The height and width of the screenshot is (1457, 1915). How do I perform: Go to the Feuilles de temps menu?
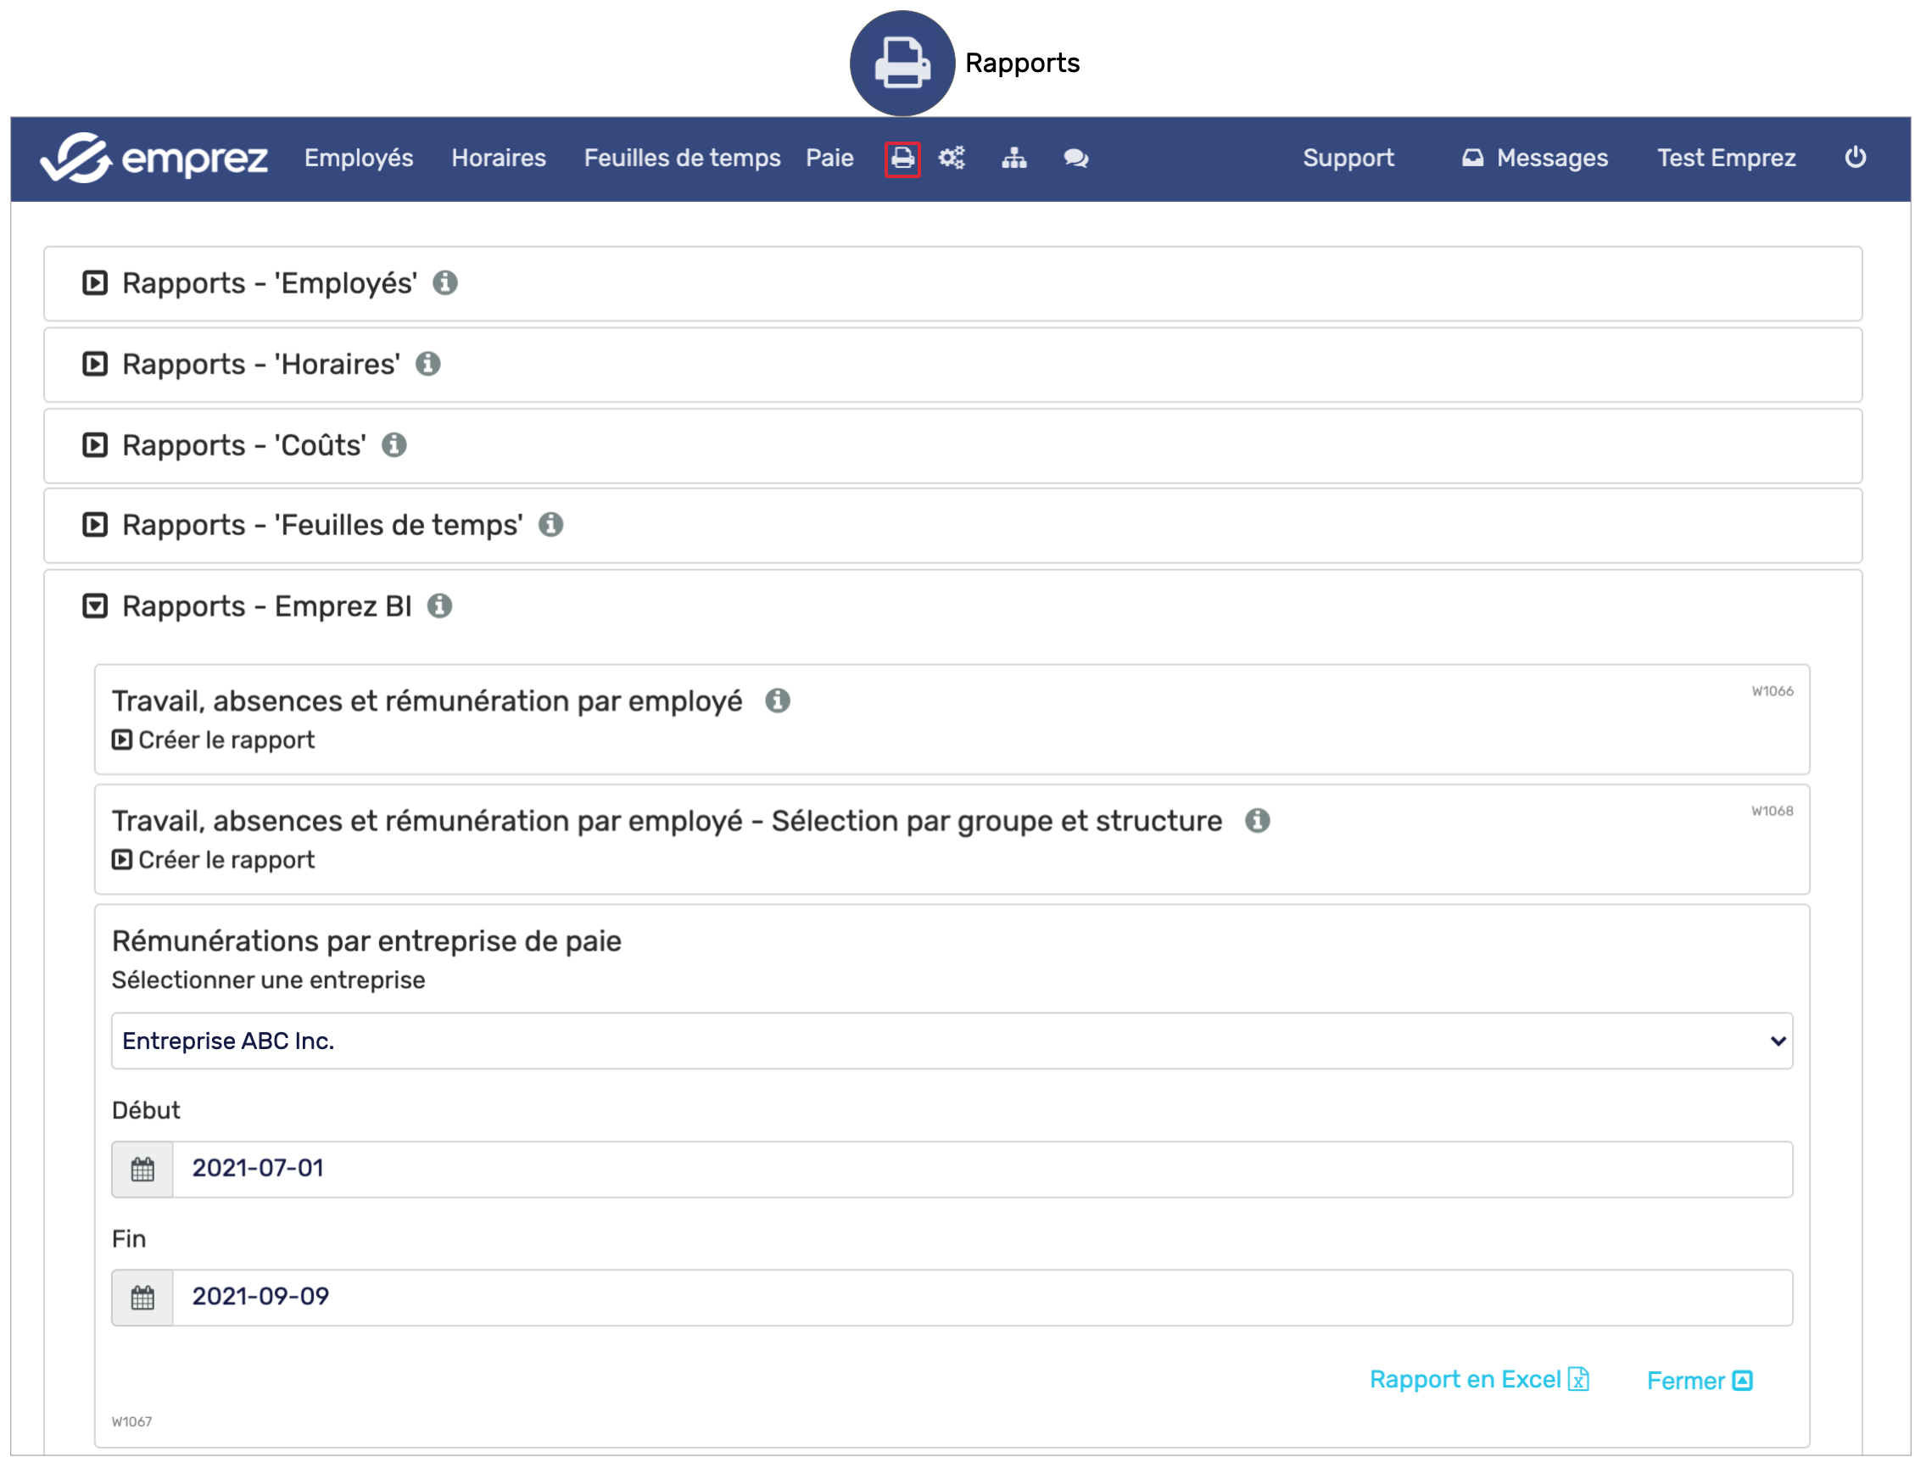(682, 159)
